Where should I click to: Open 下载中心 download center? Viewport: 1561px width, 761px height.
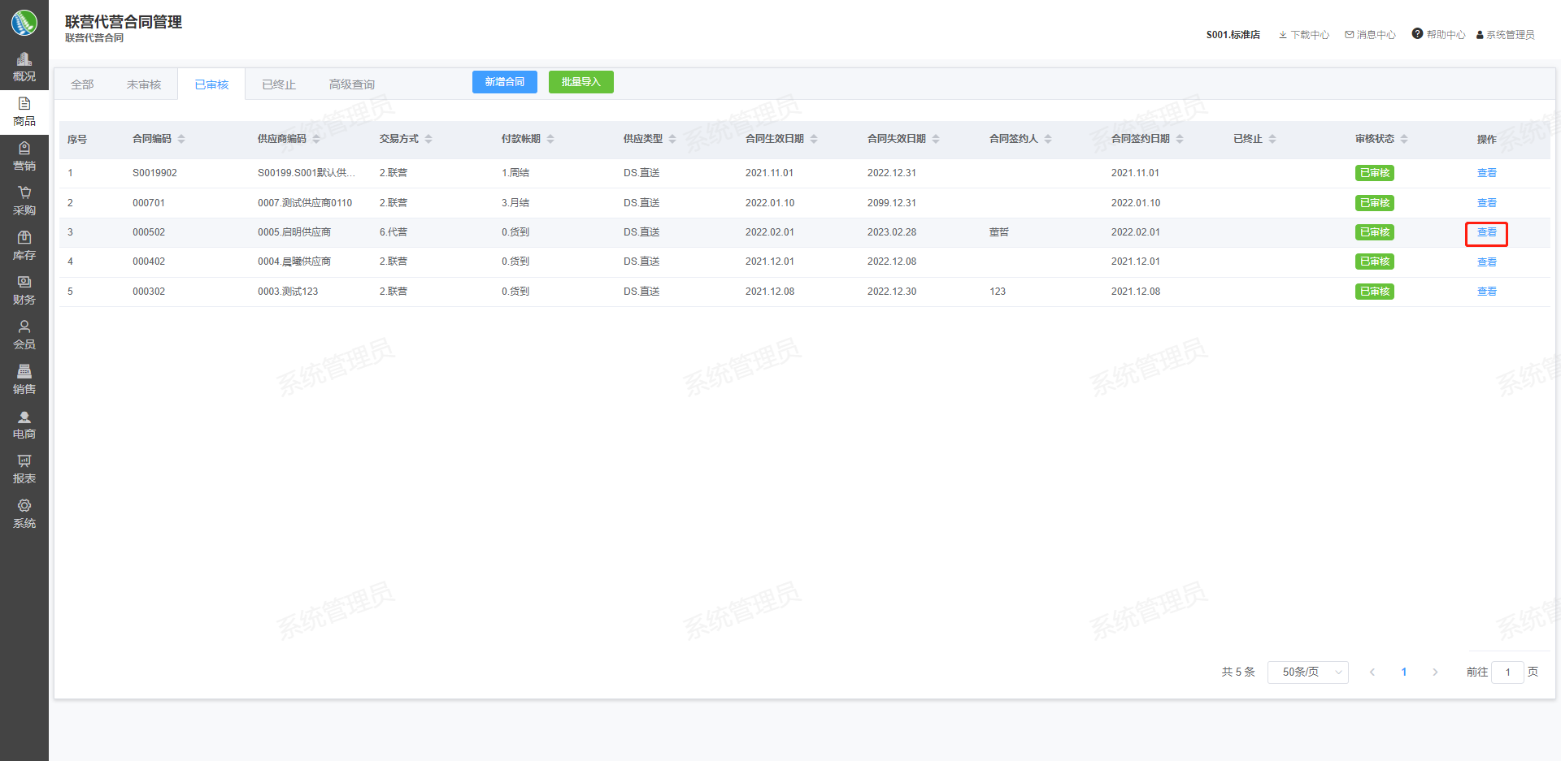1303,35
